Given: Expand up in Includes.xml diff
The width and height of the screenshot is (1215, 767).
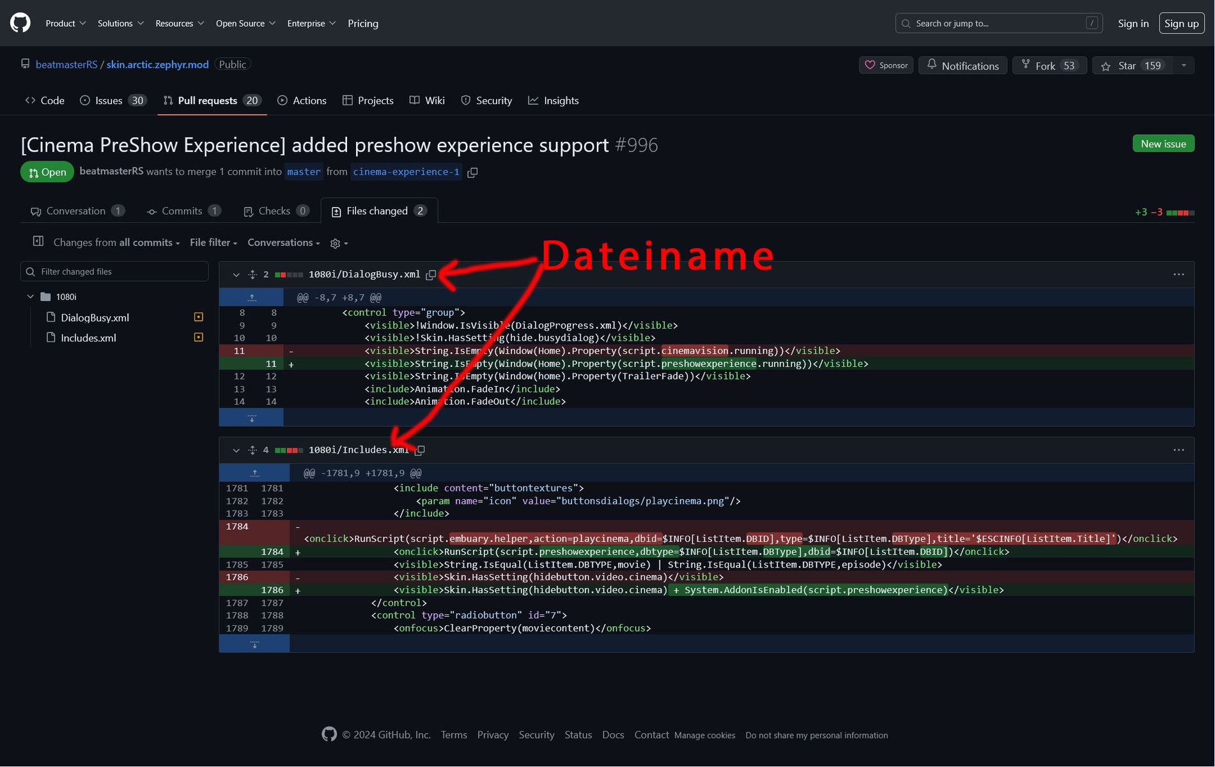Looking at the screenshot, I should click(x=254, y=473).
